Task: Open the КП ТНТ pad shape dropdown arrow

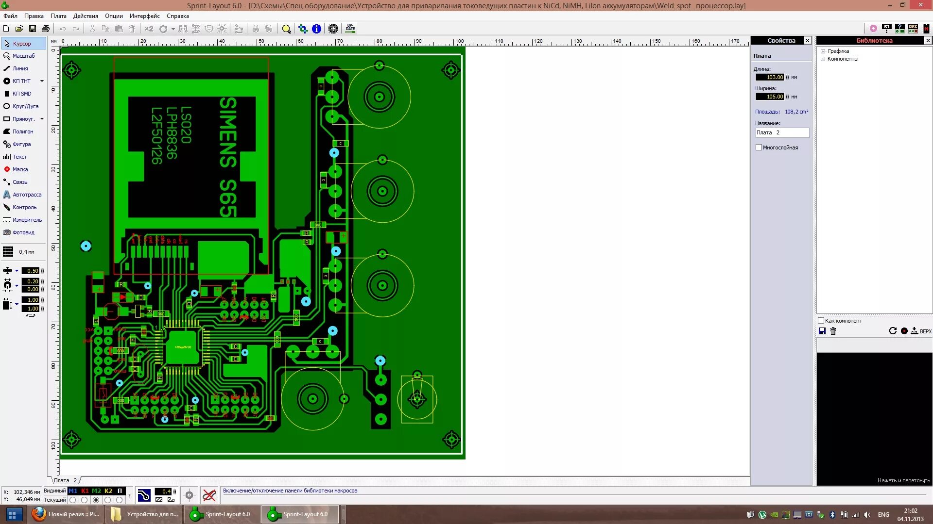Action: (42, 81)
